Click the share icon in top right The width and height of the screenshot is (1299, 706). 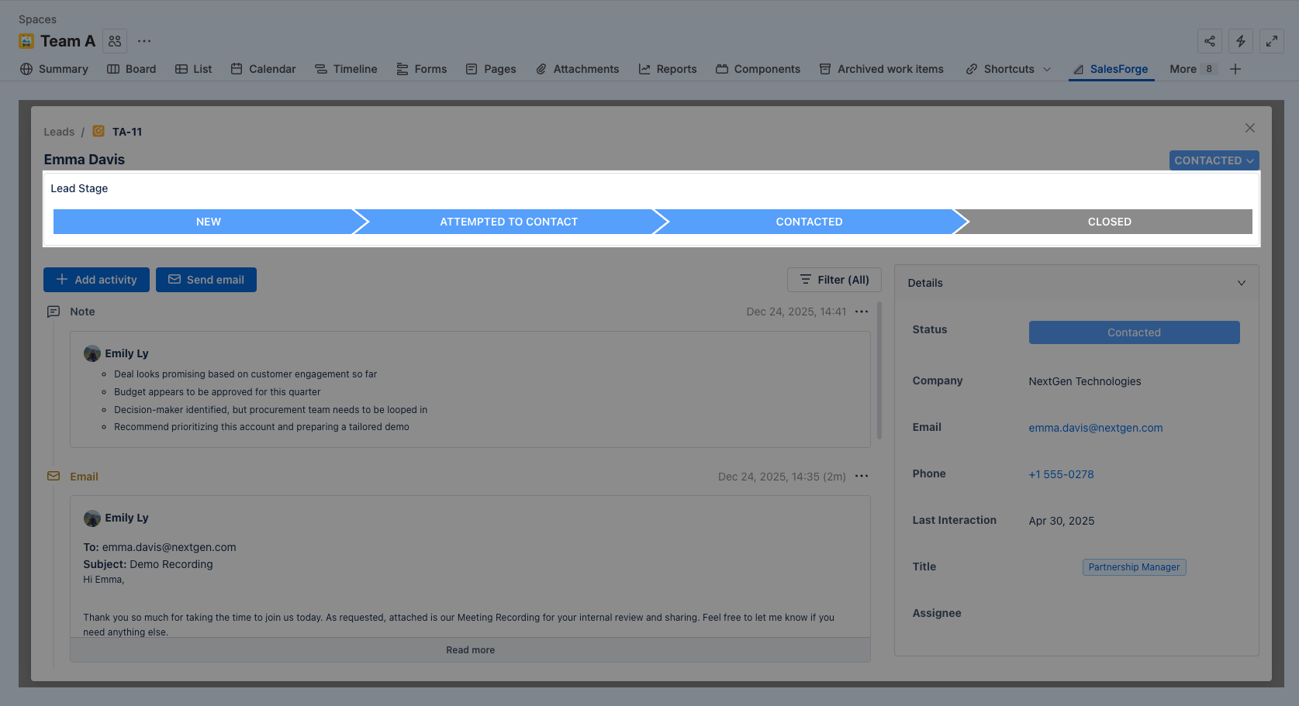(1209, 41)
